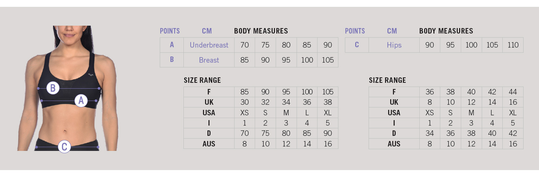This screenshot has width=539, height=180.
Task: Click the POINTS header above the A row
Action: (170, 31)
